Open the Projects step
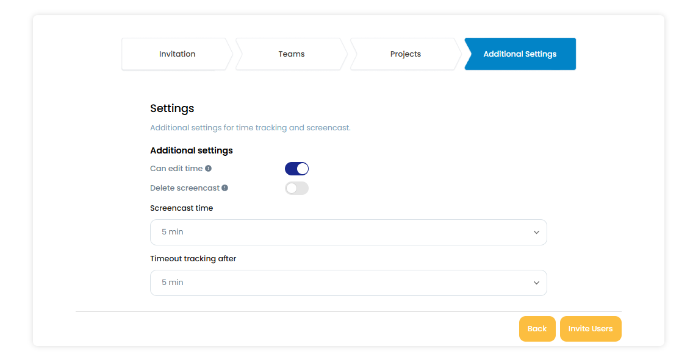 tap(405, 54)
